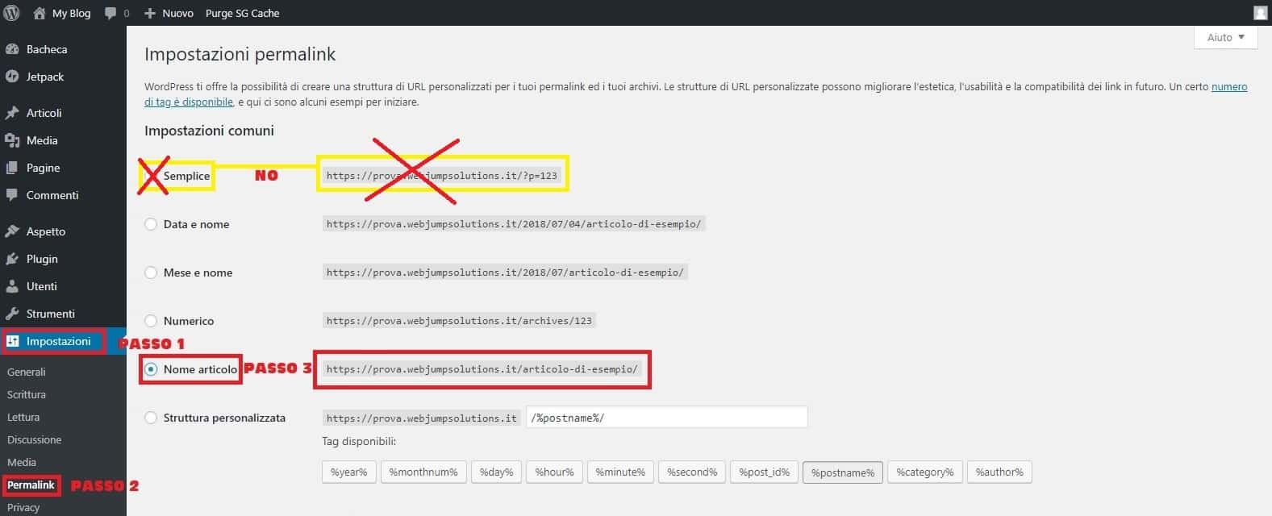The height and width of the screenshot is (516, 1272).
Task: Click the My Blog site link
Action: 71,13
